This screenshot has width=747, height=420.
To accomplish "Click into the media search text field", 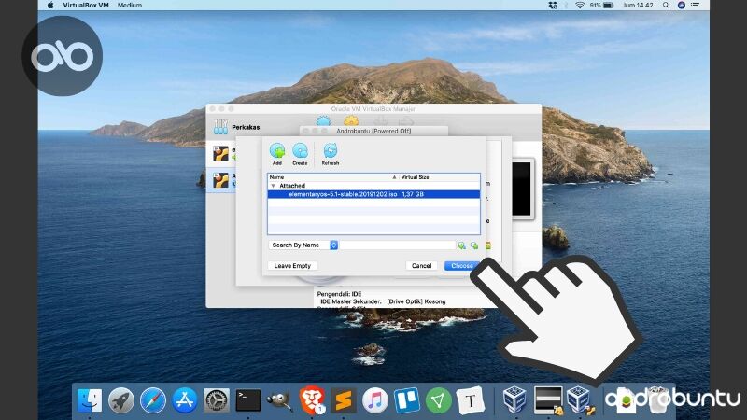I will (398, 245).
